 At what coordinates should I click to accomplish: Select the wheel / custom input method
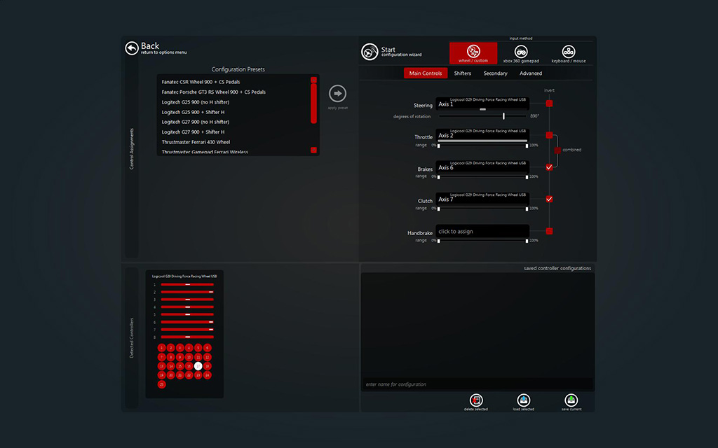pyautogui.click(x=473, y=52)
